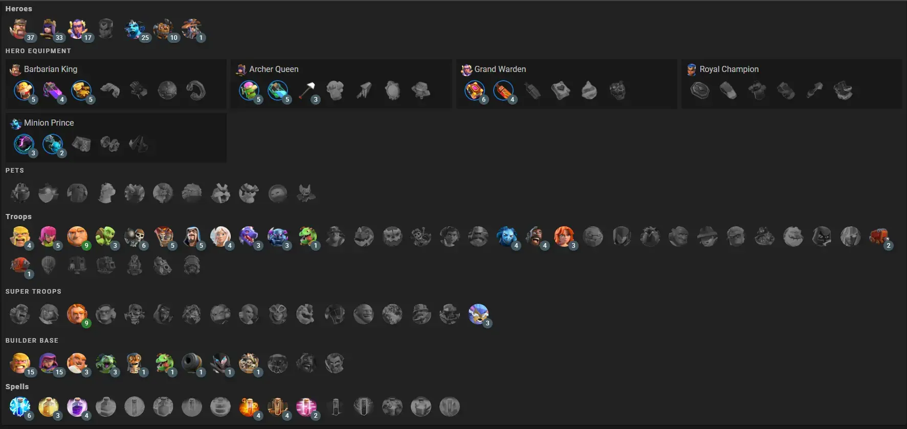Screen dimensions: 907x429
Task: Select the Archer Queen hero icon level 33
Action: pyautogui.click(x=48, y=29)
